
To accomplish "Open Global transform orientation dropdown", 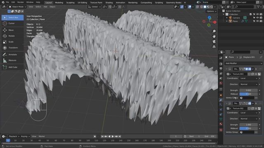I will 94,7.
